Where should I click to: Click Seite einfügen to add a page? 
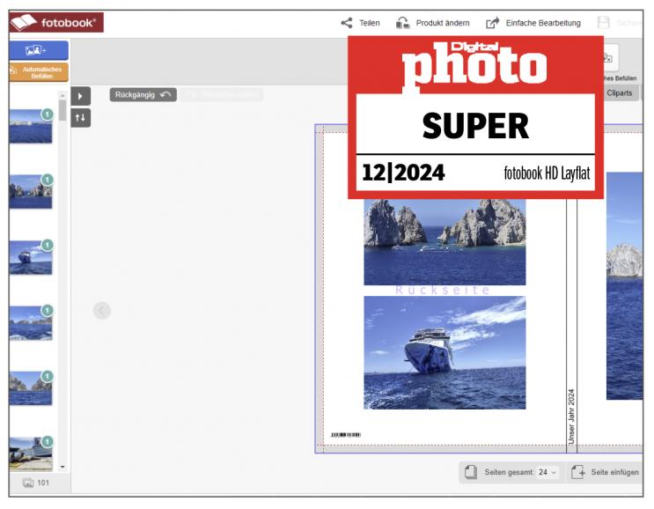605,473
